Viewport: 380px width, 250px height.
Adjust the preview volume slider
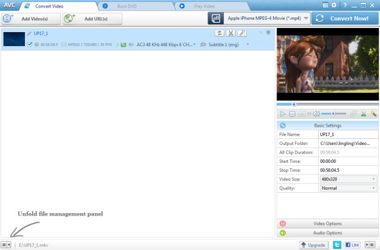coord(334,114)
